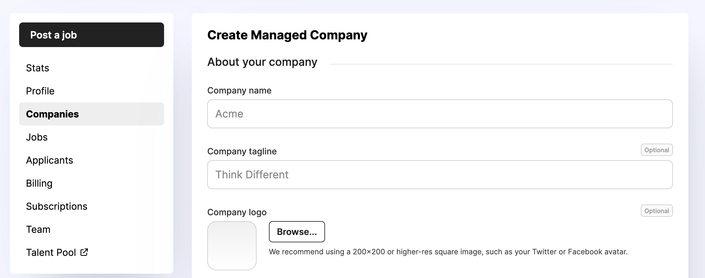Open the Billing section
This screenshot has width=705, height=278.
(39, 183)
